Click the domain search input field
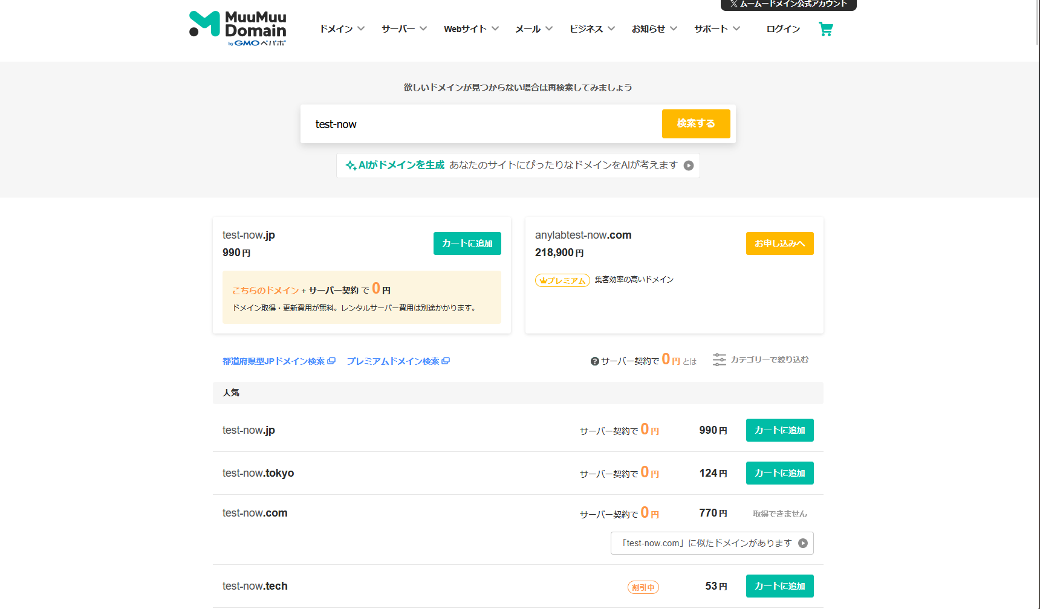The image size is (1040, 609). 481,124
